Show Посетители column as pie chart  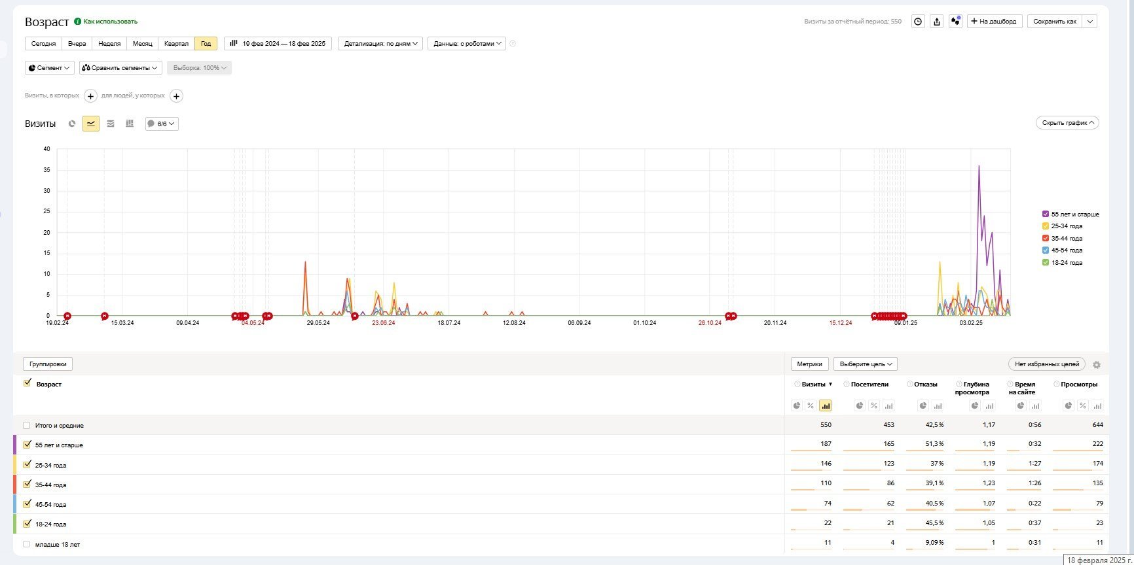pyautogui.click(x=860, y=405)
